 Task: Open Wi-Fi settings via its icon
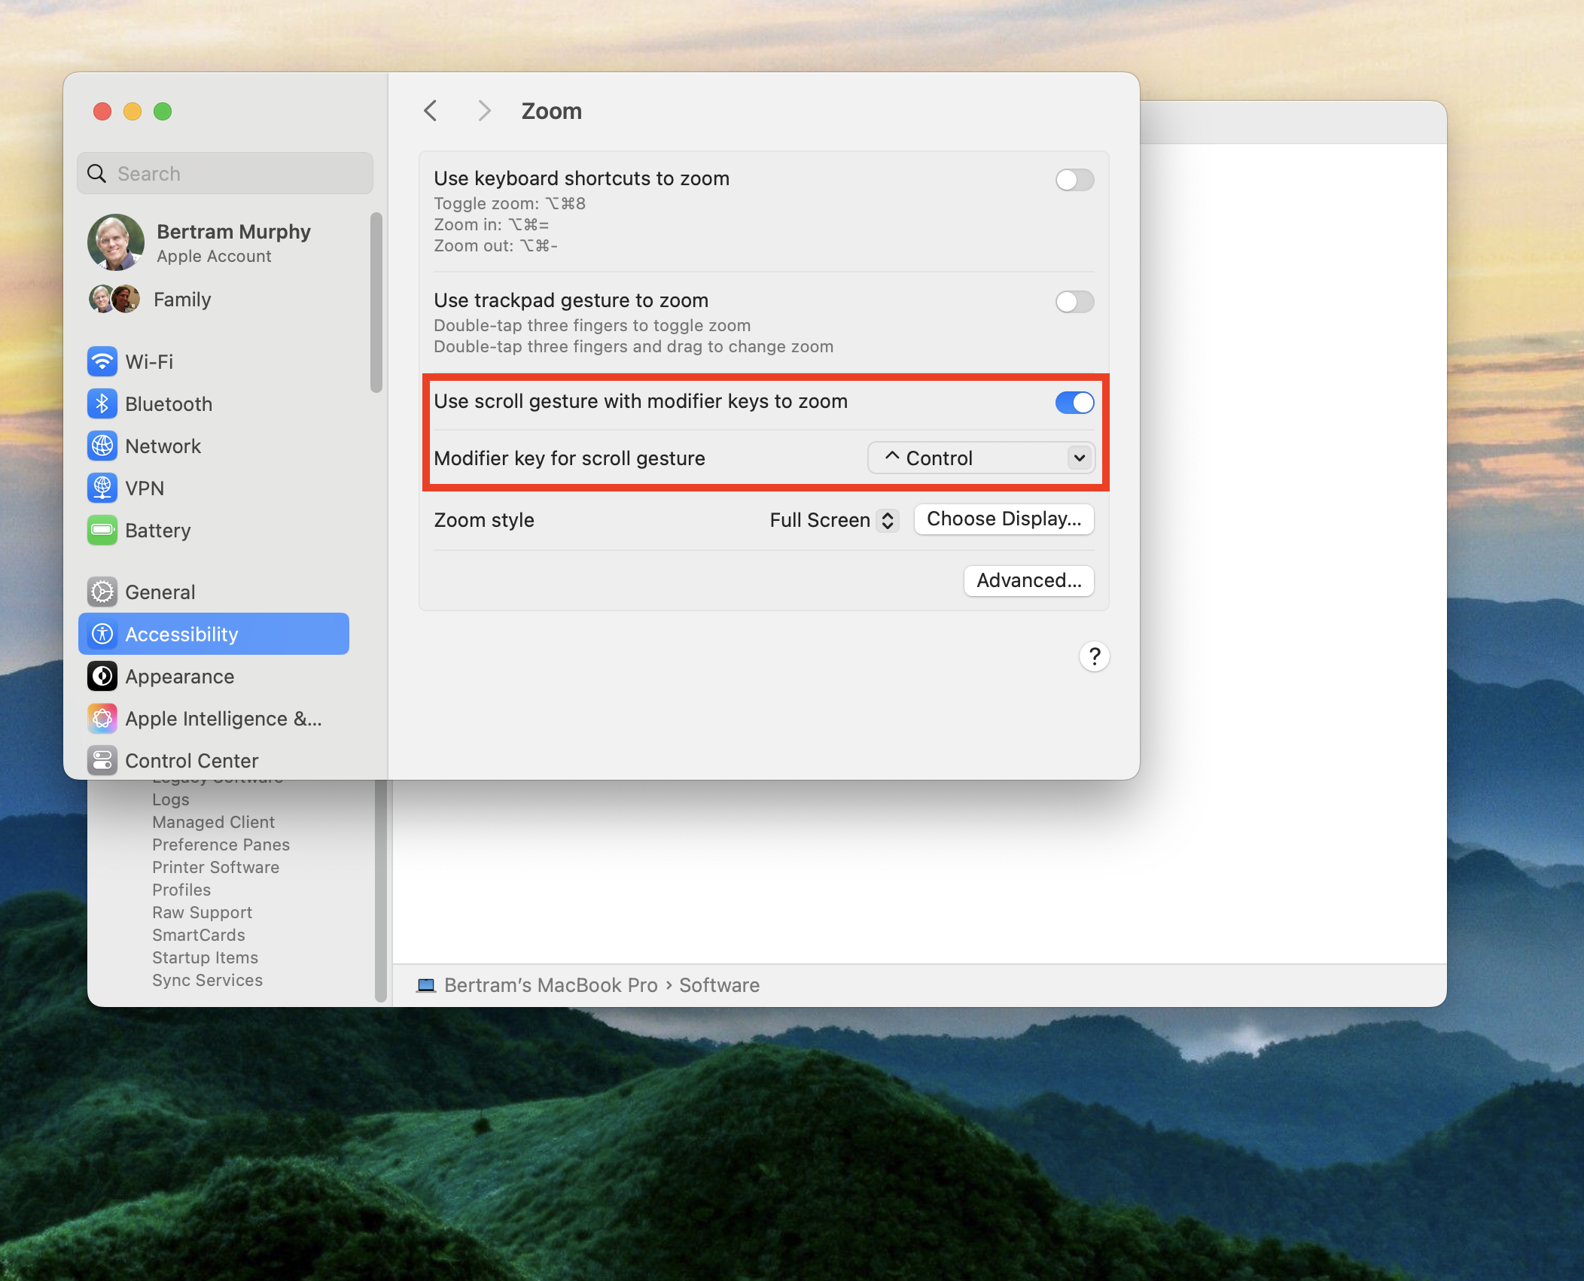pyautogui.click(x=102, y=362)
